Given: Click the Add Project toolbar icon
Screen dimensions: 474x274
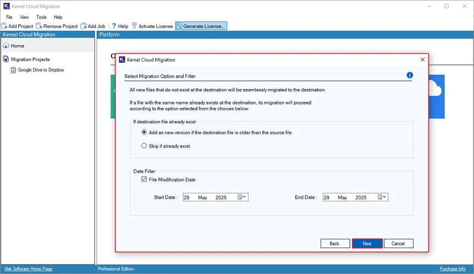Looking at the screenshot, I should pyautogui.click(x=4, y=26).
